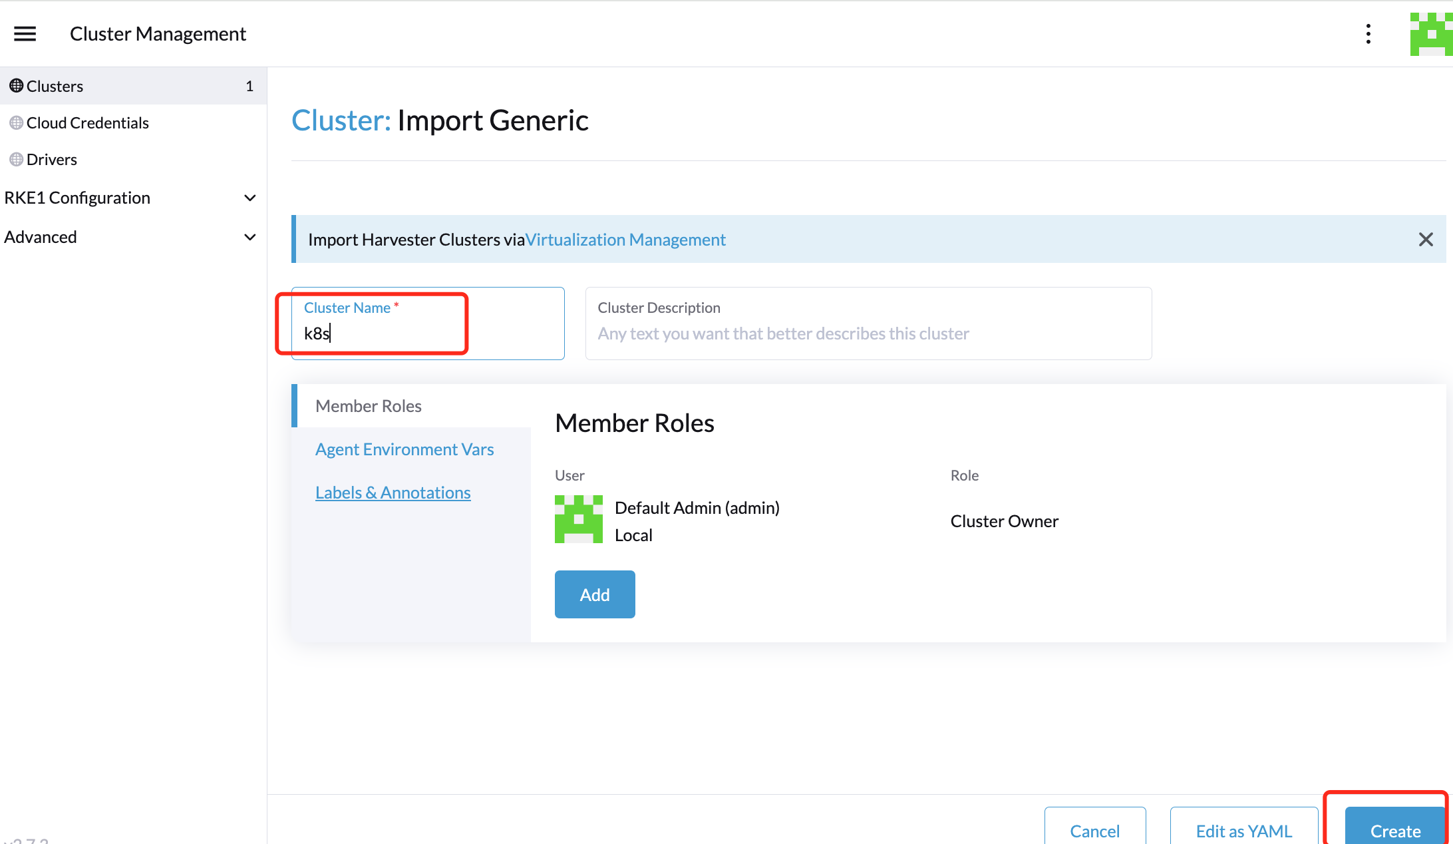Click the Drivers globe icon

[16, 159]
